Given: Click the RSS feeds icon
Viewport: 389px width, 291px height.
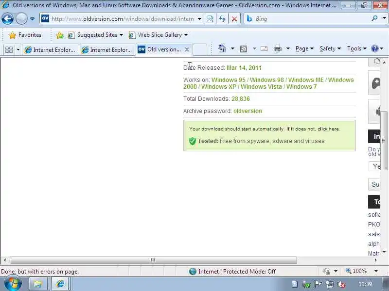Looking at the screenshot, I should [x=244, y=49].
